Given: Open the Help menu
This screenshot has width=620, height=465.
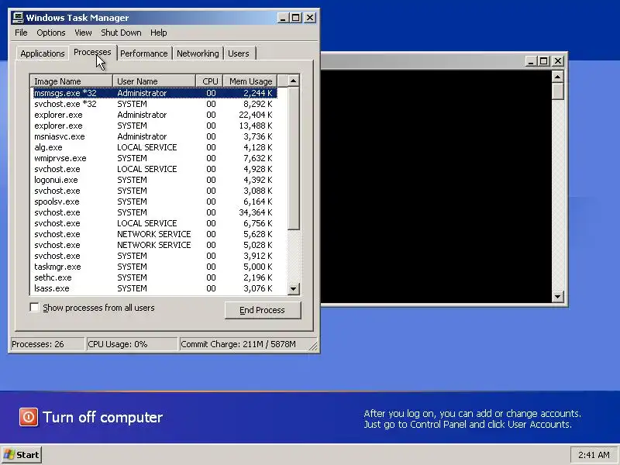Looking at the screenshot, I should click(x=159, y=33).
